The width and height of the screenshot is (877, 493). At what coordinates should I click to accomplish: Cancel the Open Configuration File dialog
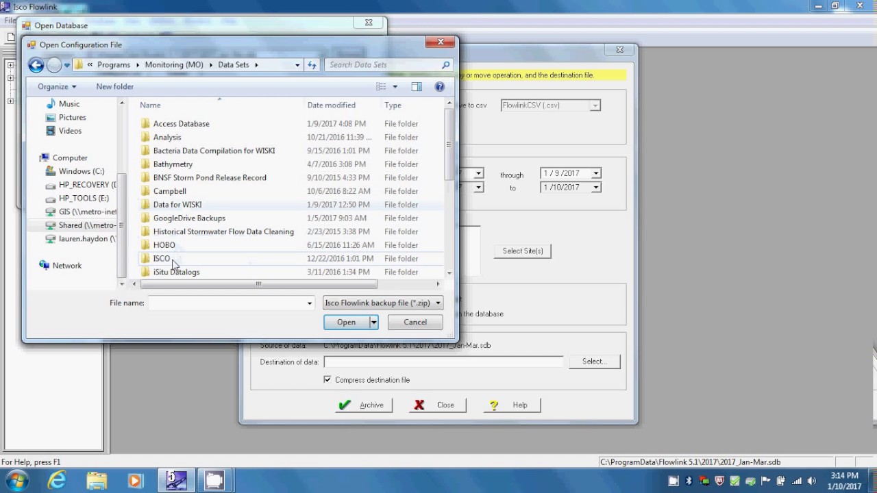(x=415, y=323)
